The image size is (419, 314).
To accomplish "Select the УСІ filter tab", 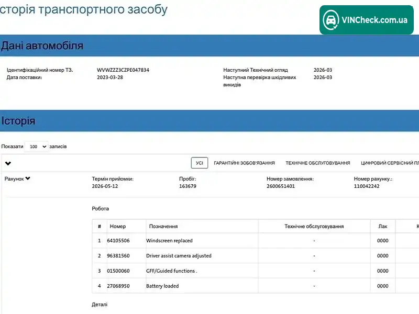I will point(200,163).
